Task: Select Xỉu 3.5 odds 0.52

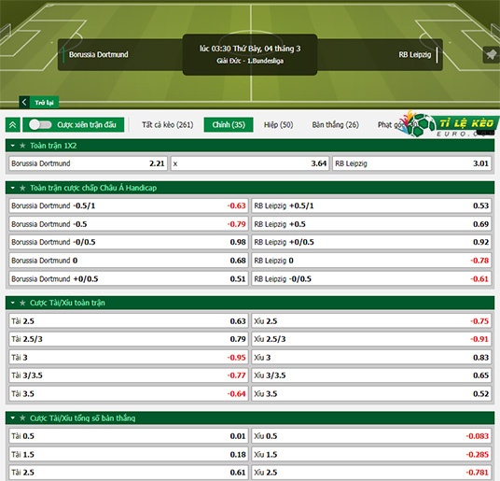Action: coord(371,393)
